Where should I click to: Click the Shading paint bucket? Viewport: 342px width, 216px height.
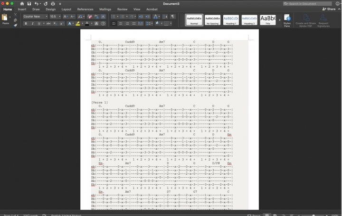157,23
